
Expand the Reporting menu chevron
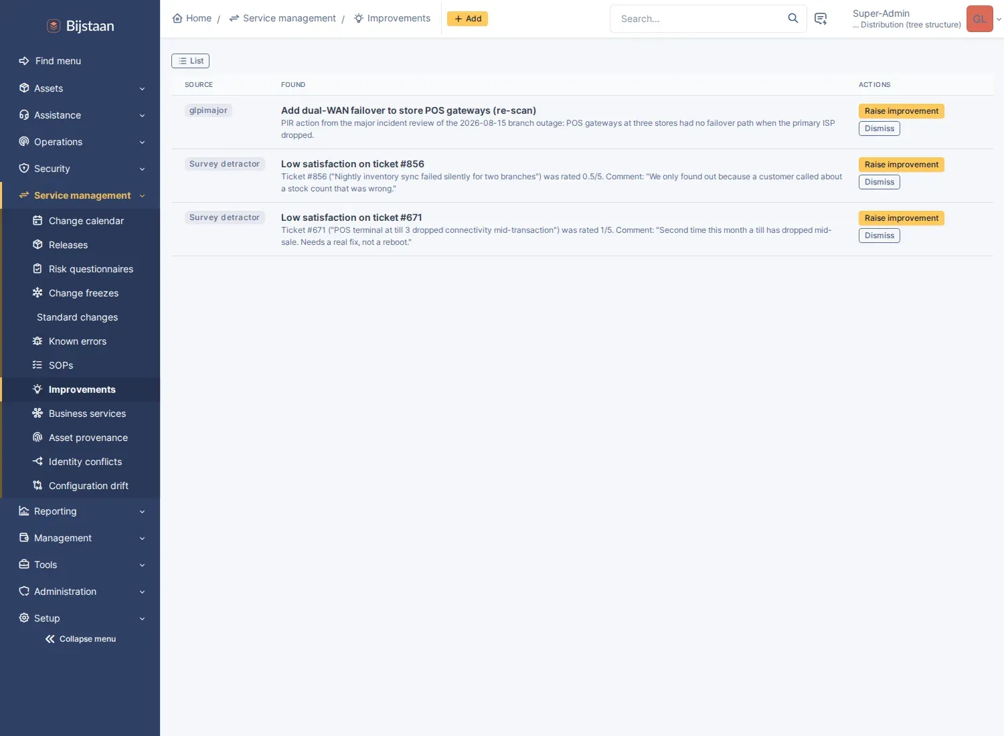(x=142, y=511)
